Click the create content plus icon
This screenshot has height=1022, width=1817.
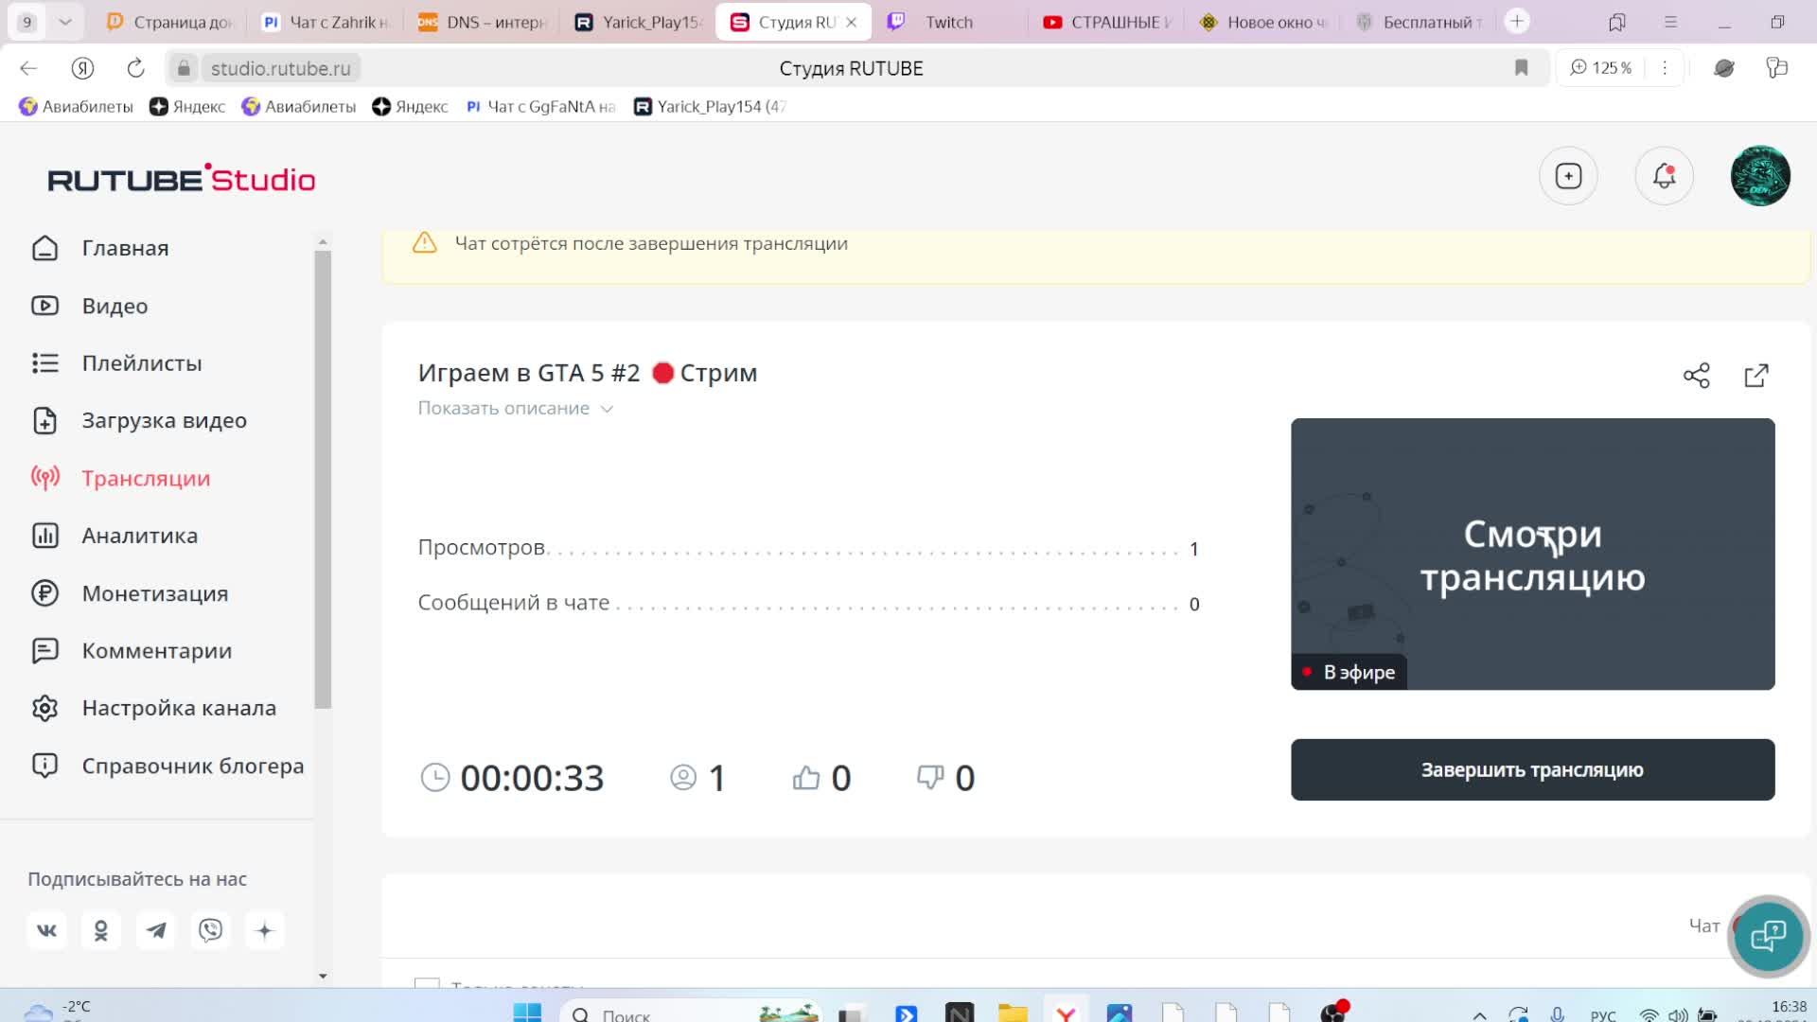(1567, 176)
